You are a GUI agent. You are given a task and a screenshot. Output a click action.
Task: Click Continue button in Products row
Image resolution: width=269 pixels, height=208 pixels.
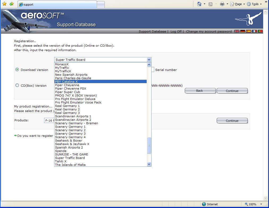232,121
